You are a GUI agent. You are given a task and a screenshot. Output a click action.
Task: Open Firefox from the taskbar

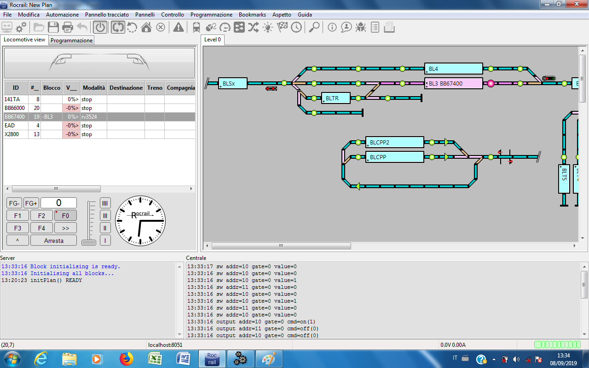tap(126, 359)
